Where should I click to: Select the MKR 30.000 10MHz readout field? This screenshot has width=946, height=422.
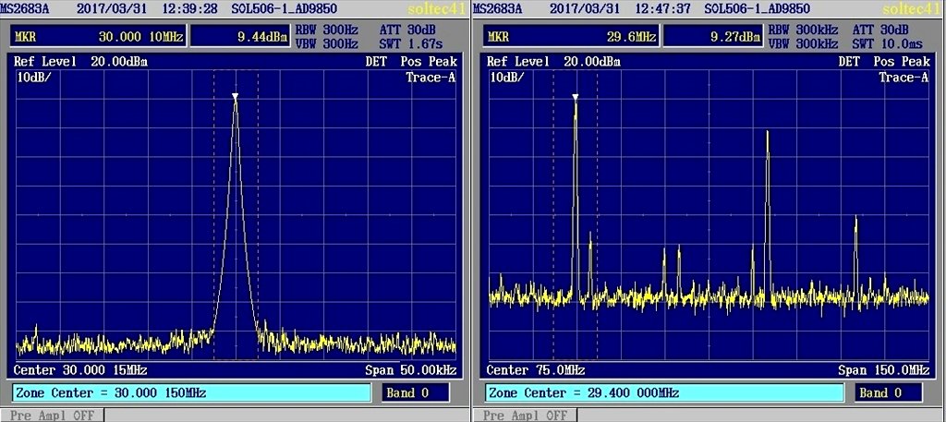coord(98,37)
